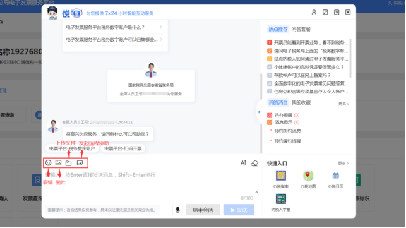
Task: Click the eraser clear icon
Action: [x=254, y=163]
